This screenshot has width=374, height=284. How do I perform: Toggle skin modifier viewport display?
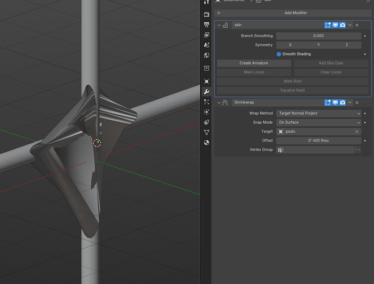[335, 25]
